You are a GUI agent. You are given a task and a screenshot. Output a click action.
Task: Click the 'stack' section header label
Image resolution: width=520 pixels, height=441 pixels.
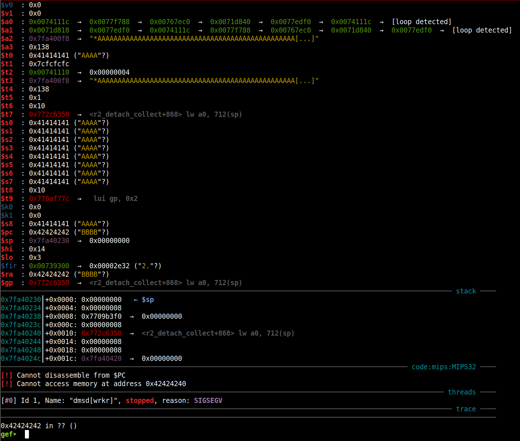click(466, 291)
